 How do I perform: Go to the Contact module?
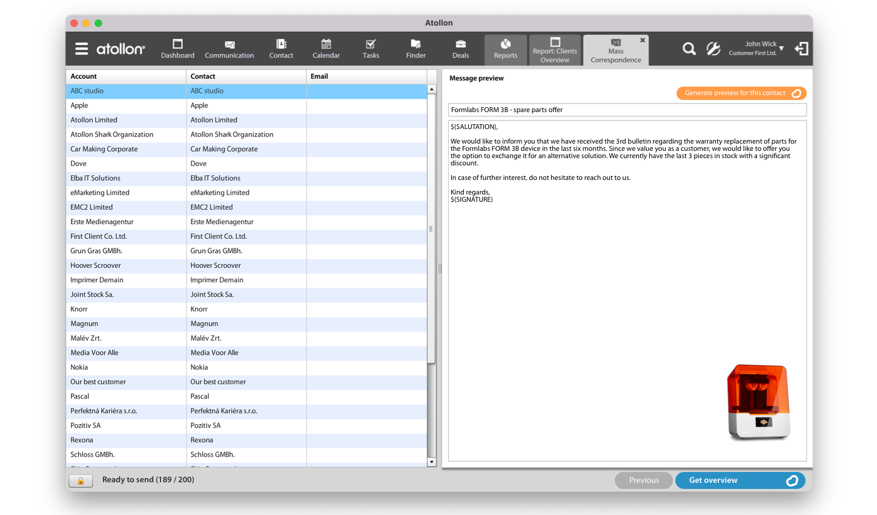click(281, 49)
